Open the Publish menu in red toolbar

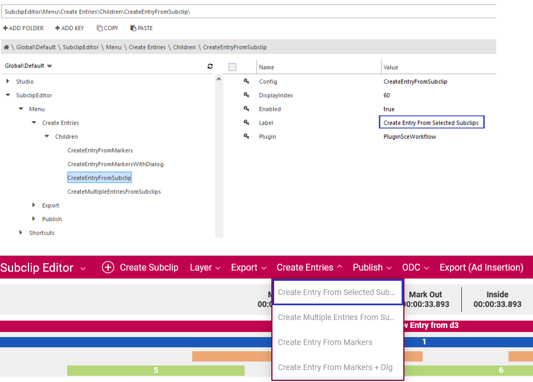pyautogui.click(x=371, y=268)
